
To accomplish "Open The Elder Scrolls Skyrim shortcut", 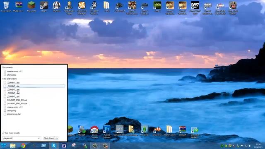I will [94, 8].
